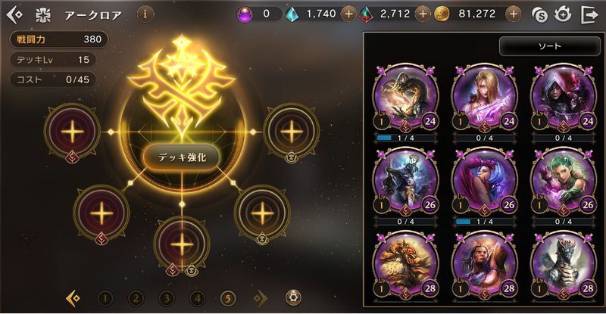Add blue crystals with the plus beside 1,740
This screenshot has width=606, height=314.
(348, 14)
